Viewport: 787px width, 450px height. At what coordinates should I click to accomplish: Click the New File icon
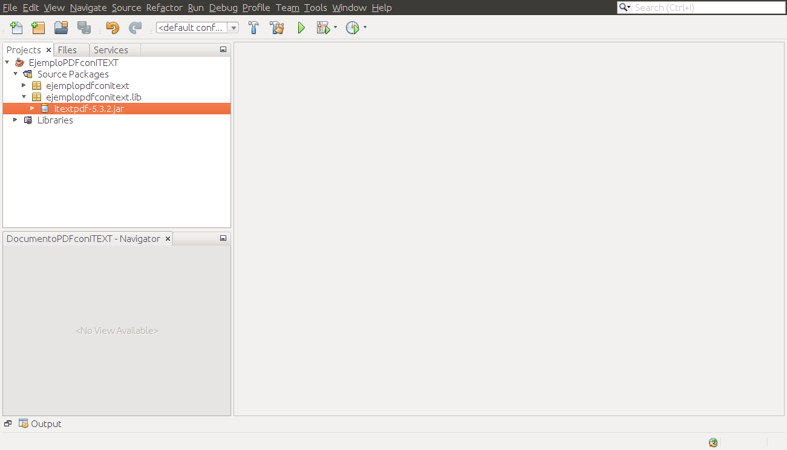pos(16,27)
